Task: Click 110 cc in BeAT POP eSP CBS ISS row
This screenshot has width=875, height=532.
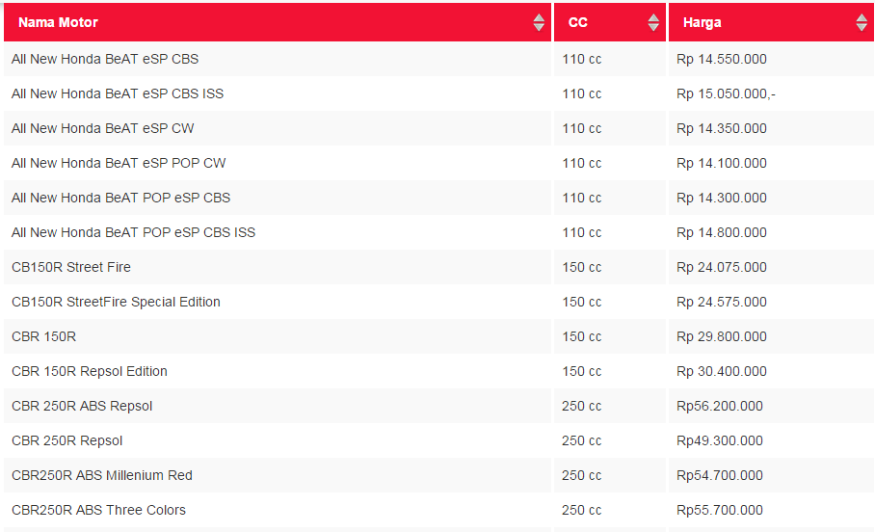Action: coord(581,232)
